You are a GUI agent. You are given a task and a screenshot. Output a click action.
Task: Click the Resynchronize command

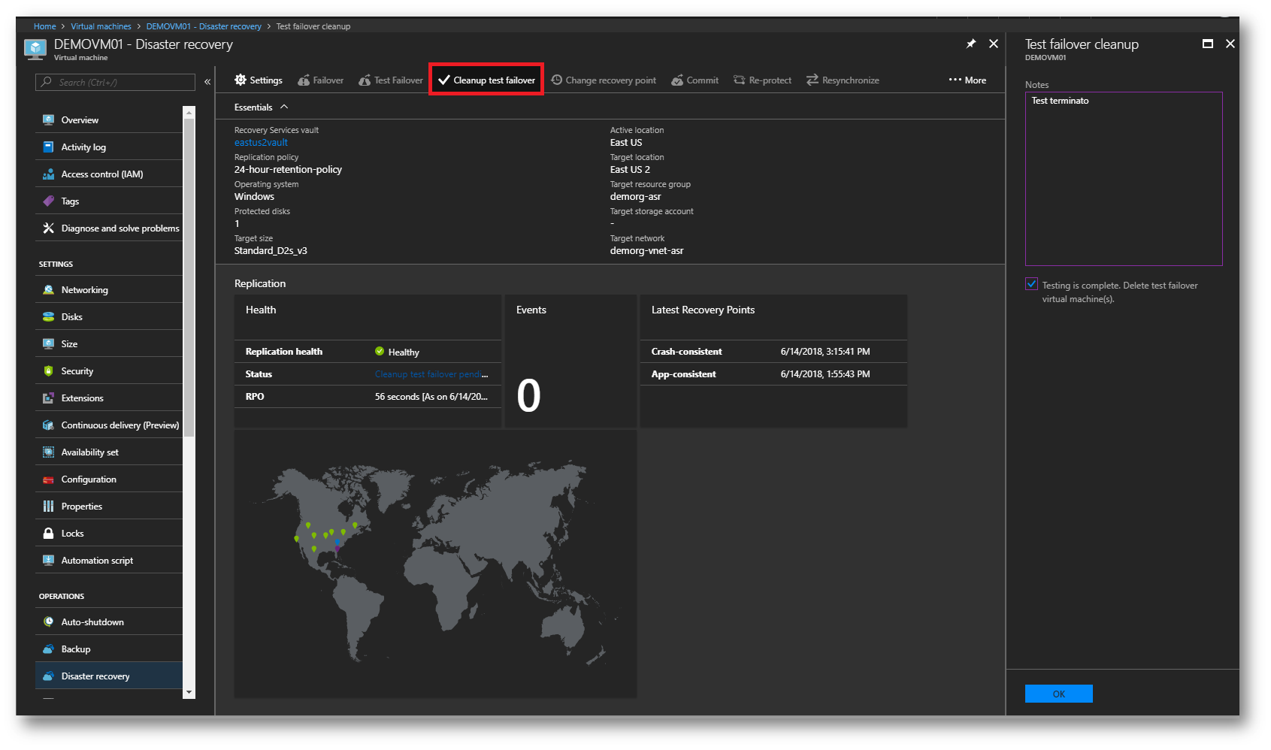(843, 80)
